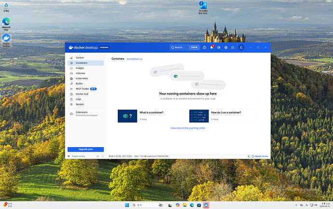Open weather widget on taskbar
The image size is (333, 209).
8,205
